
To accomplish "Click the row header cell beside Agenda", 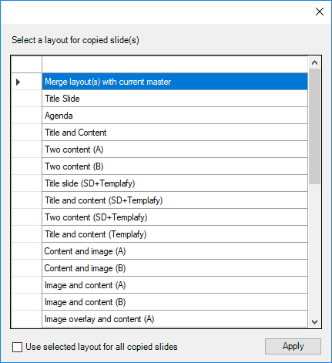I will [x=27, y=116].
